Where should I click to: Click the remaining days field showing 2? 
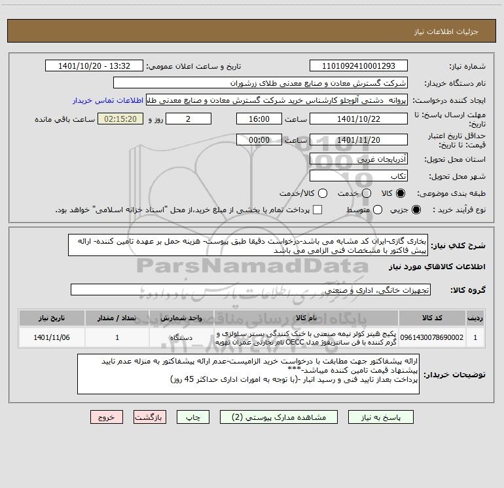tap(189, 119)
